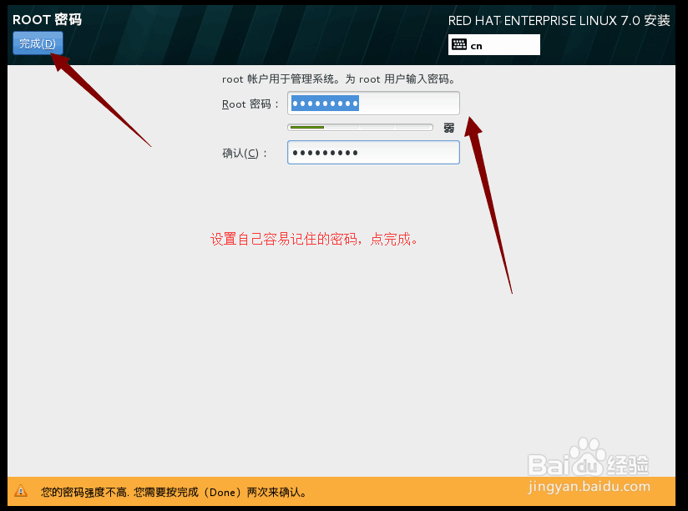Click the 确认(C)： field label

pos(245,154)
